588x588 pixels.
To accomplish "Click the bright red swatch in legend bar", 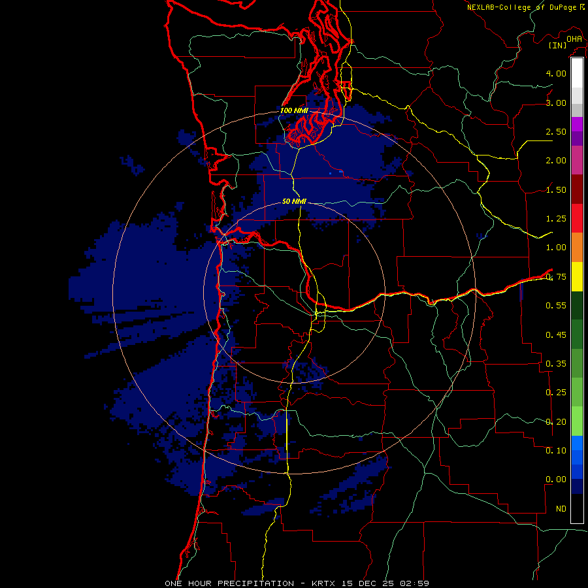I will point(577,218).
